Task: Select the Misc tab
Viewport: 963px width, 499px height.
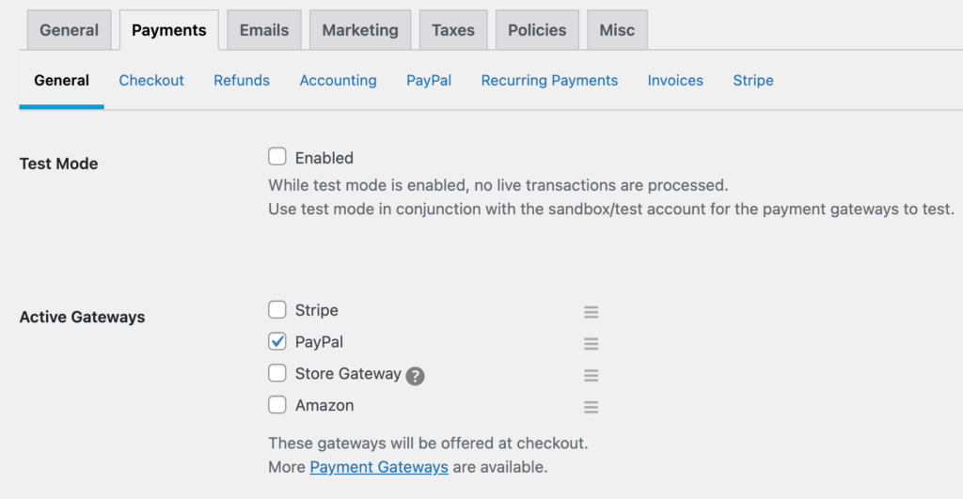Action: tap(617, 30)
